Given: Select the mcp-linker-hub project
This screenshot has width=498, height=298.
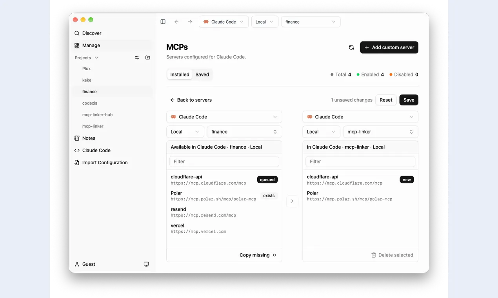Looking at the screenshot, I should [x=97, y=114].
